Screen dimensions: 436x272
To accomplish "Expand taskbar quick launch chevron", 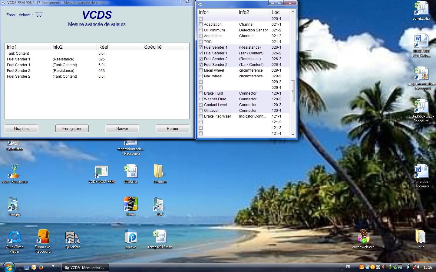I will point(53,266).
